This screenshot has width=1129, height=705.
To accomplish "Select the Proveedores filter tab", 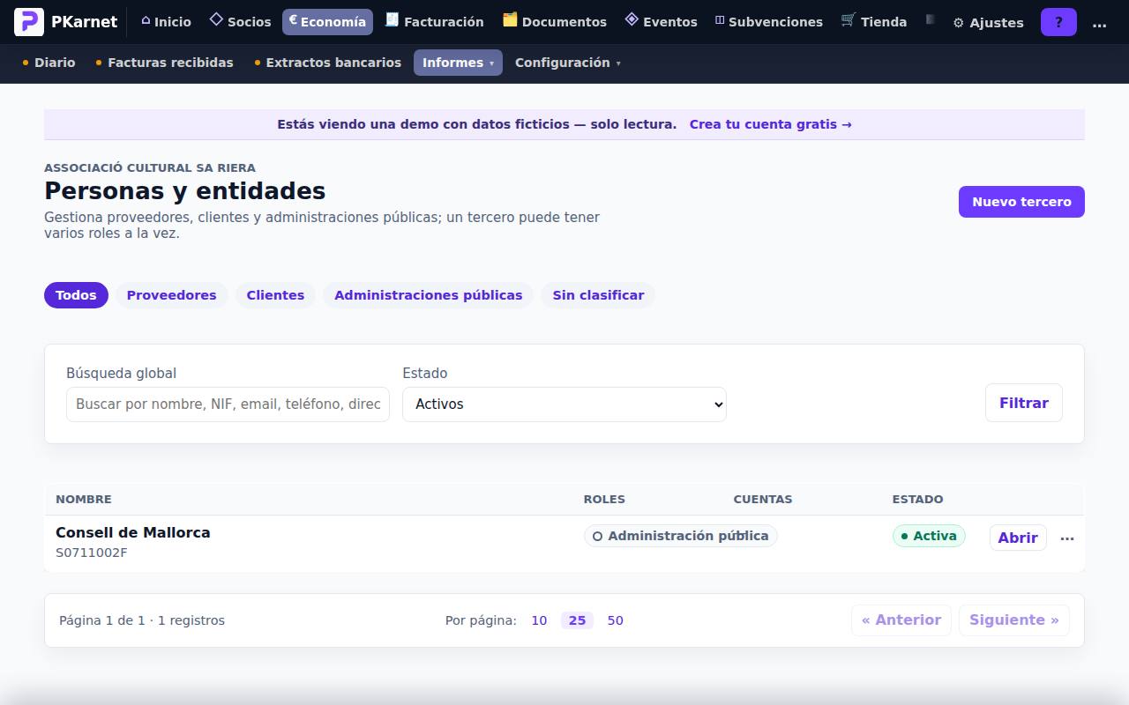I will [171, 295].
